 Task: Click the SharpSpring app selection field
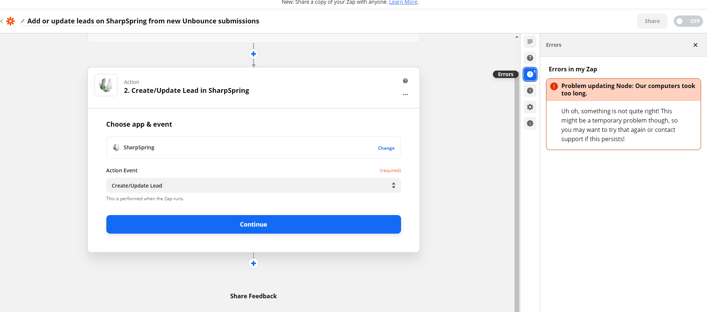[x=254, y=147]
